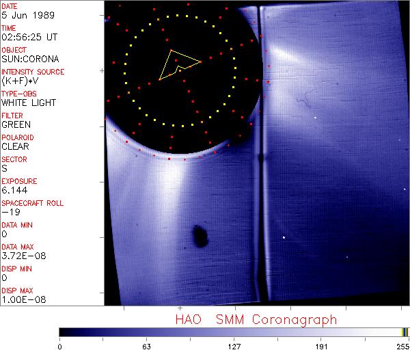
Task: Click the dark blob defect in the corona image
Action: coord(200,236)
